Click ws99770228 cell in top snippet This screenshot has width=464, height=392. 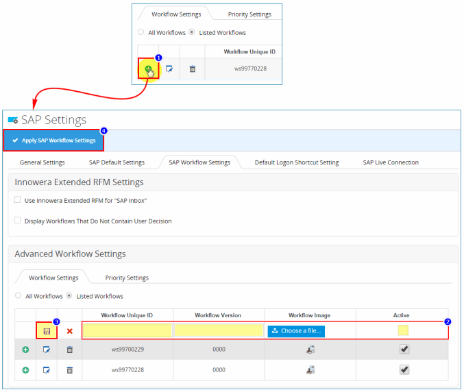250,69
